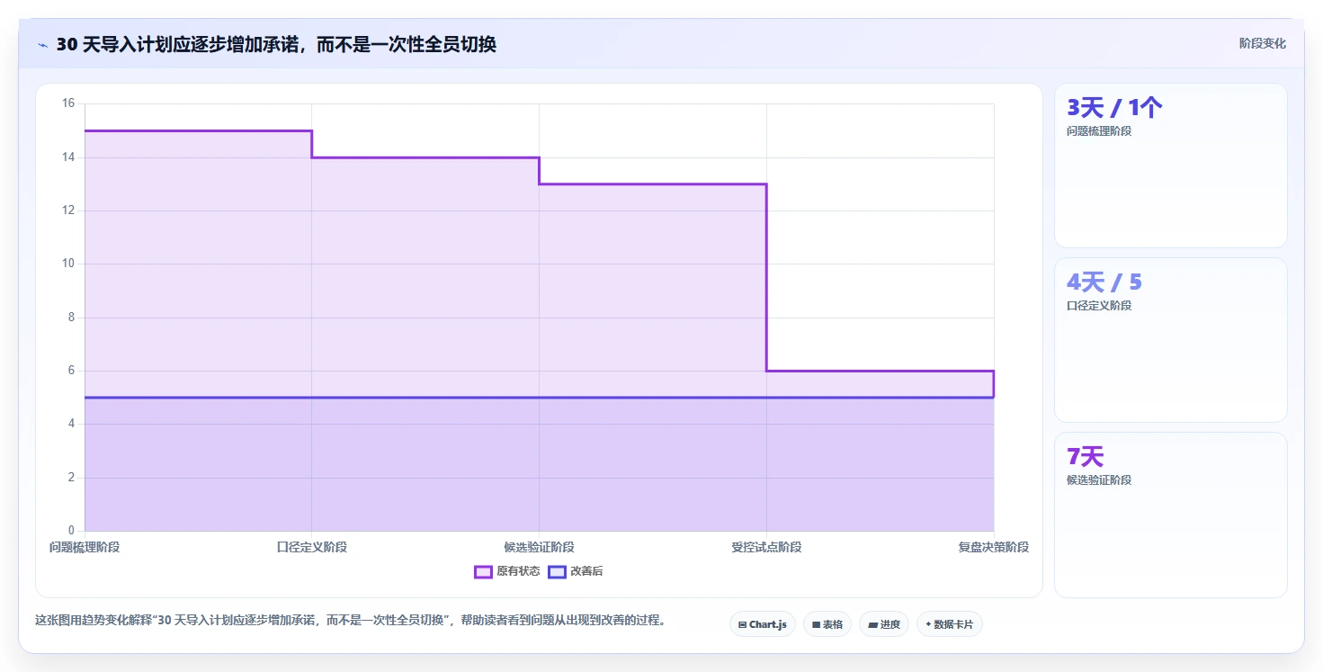Click the 阶段变化 label in header
Viewport: 1323px width, 672px height.
(1262, 43)
